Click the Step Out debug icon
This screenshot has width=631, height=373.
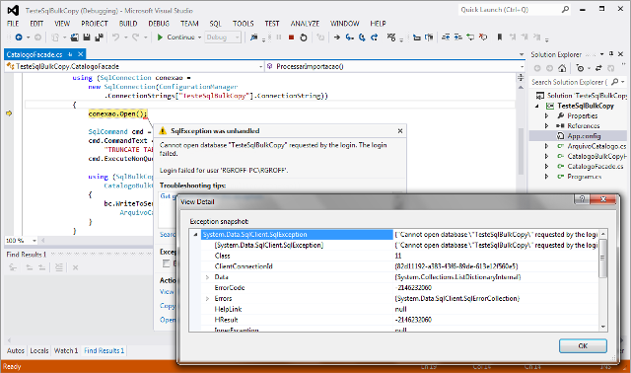[x=375, y=37]
